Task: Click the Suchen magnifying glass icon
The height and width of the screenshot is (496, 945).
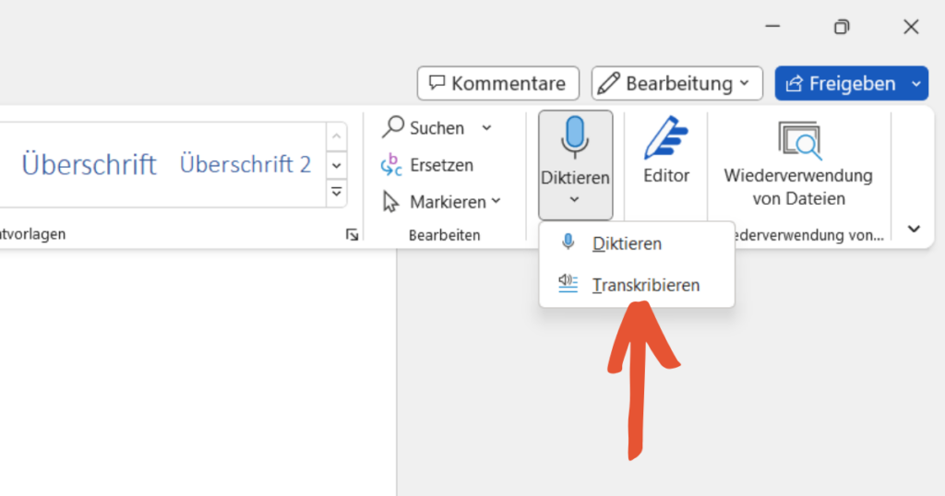Action: pyautogui.click(x=393, y=127)
